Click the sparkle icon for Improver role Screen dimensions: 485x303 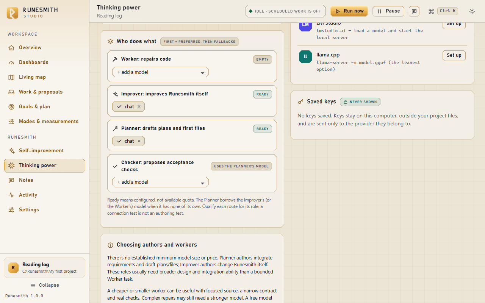[115, 94]
